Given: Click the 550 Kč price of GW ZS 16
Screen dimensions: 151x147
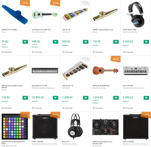Looking at the screenshot, I should (66, 41).
